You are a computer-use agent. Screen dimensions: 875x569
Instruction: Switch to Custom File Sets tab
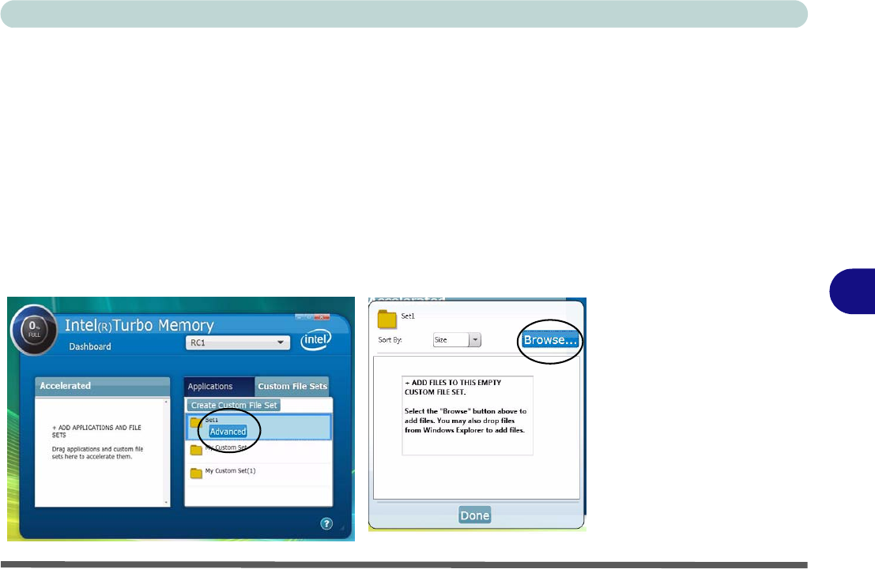point(292,386)
